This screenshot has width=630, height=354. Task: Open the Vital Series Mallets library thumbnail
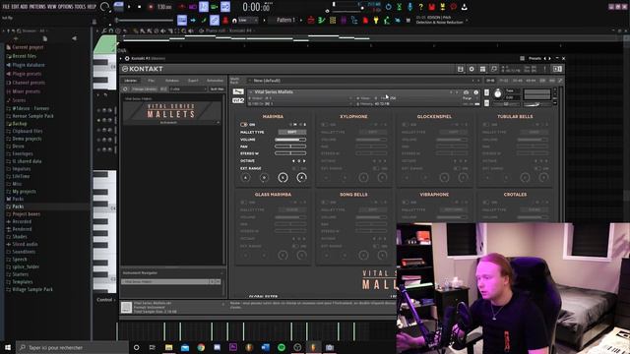[x=171, y=111]
